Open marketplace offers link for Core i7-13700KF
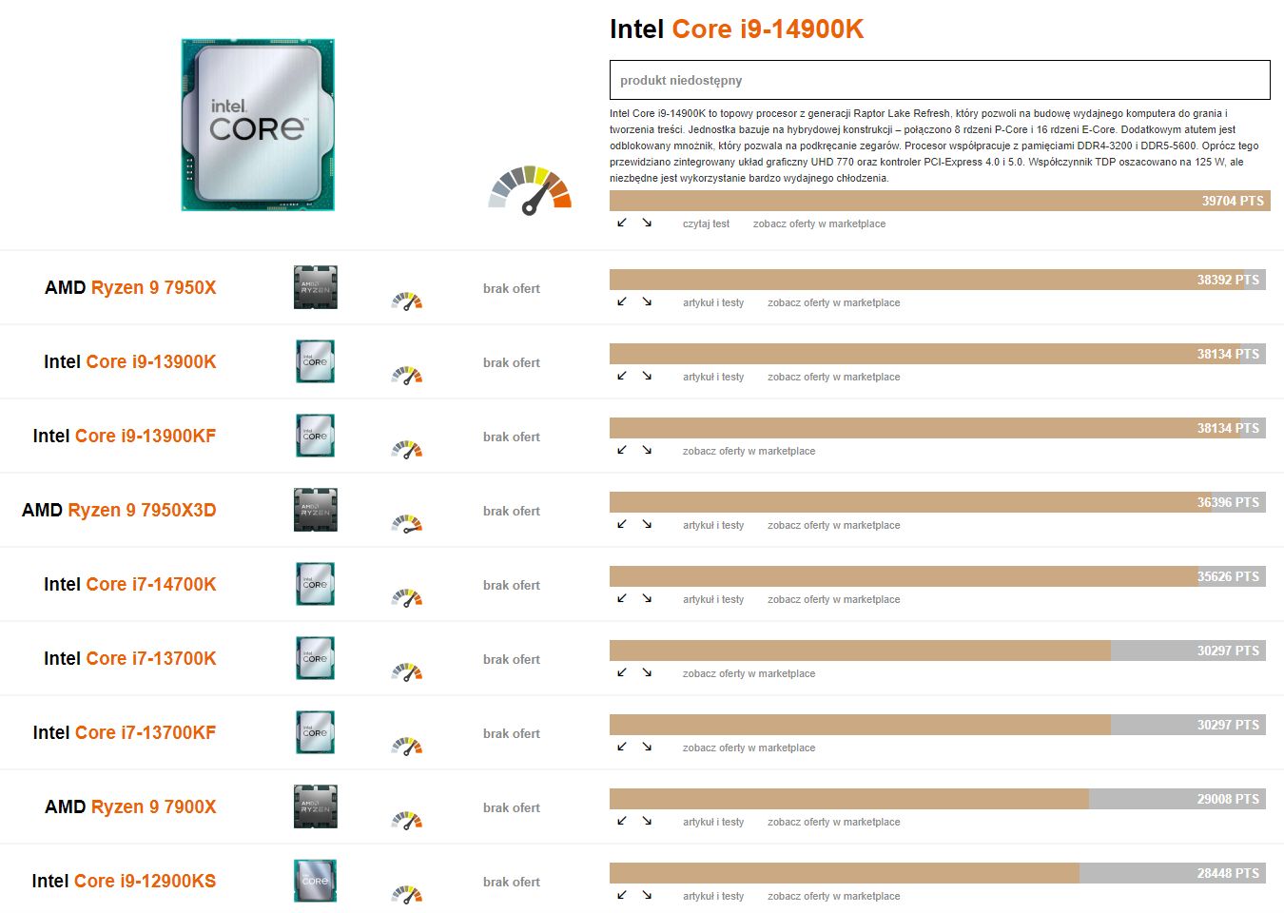Viewport: 1284px width, 913px height. click(x=749, y=748)
